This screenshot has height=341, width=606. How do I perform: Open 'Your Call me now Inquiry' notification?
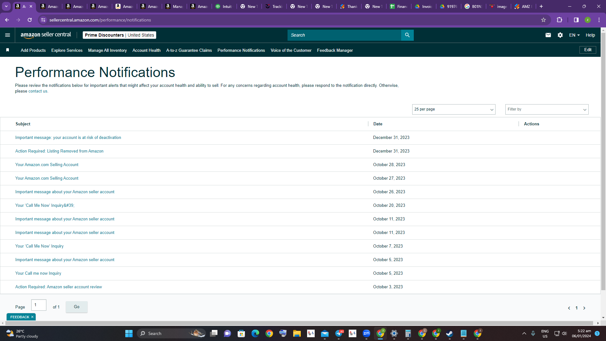click(38, 273)
